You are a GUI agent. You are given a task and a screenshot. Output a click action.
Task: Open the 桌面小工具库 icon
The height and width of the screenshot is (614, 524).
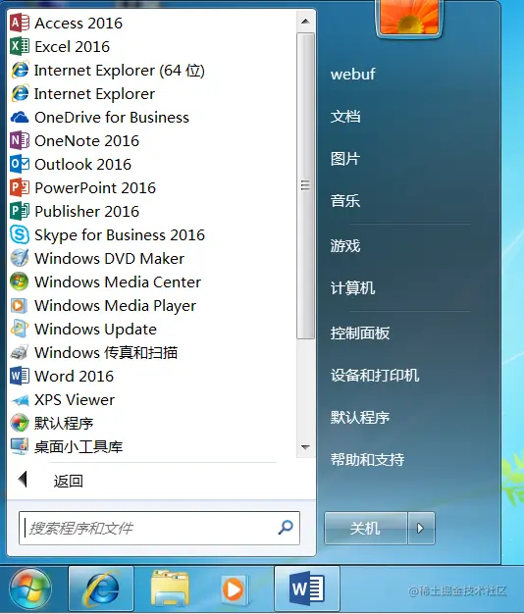click(x=20, y=446)
